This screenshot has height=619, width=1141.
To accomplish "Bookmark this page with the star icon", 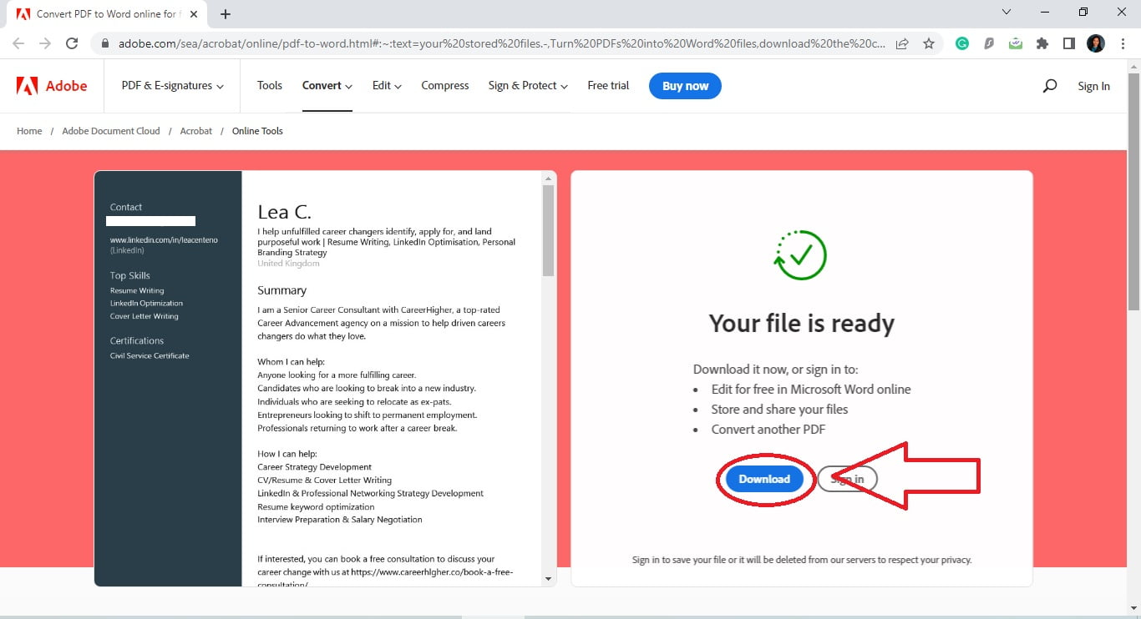I will point(929,43).
